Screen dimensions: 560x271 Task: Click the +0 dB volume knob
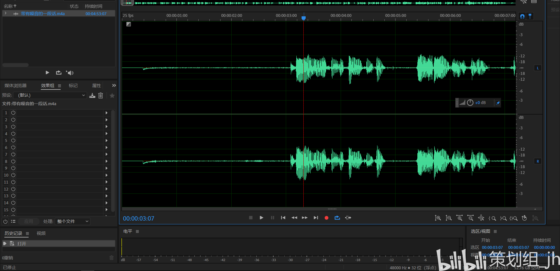[x=470, y=103]
